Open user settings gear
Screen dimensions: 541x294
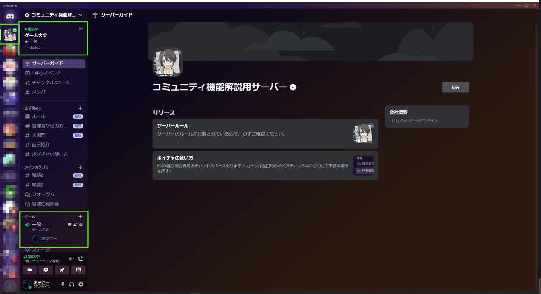point(81,285)
